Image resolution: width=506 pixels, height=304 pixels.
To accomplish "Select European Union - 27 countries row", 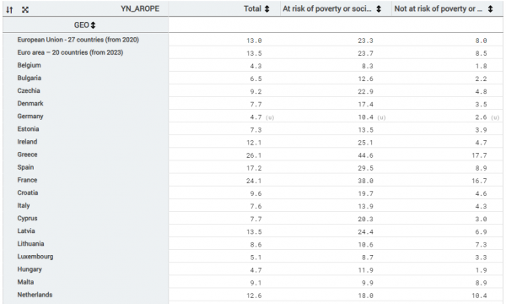I will click(x=78, y=40).
